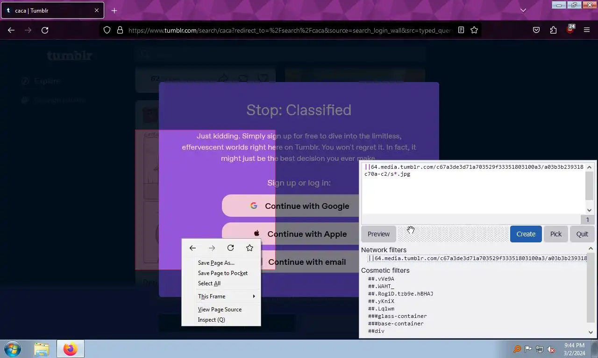Click the address bar URL field
The width and height of the screenshot is (598, 358).
(x=290, y=30)
